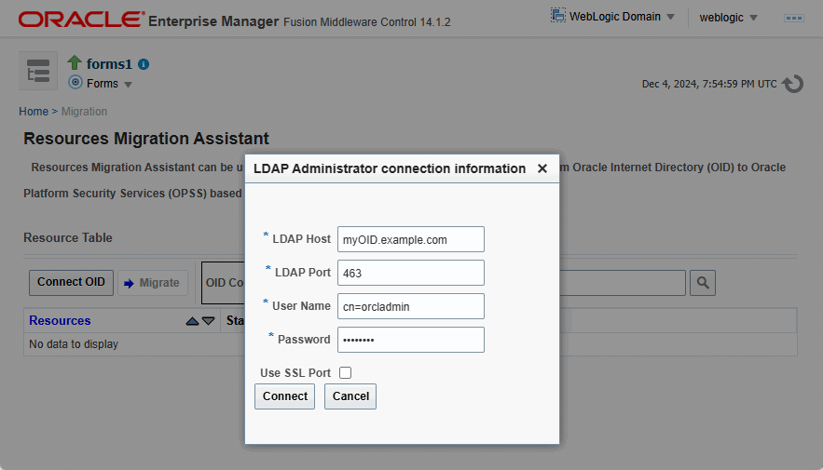Focus the User Name input field

click(410, 306)
